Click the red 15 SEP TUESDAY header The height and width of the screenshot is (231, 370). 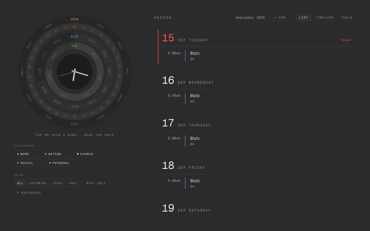(185, 38)
